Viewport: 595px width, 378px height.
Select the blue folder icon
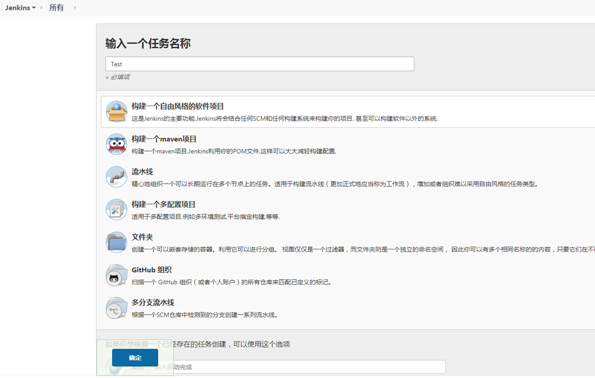click(x=117, y=243)
